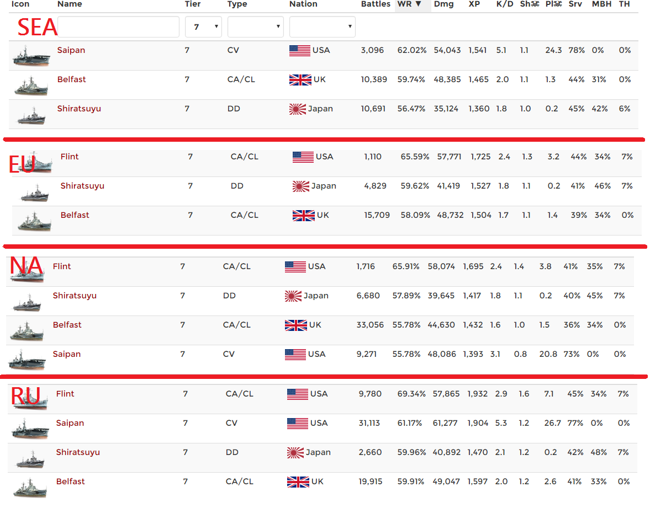The height and width of the screenshot is (519, 650).
Task: Open the Tier filter dropdown showing 7
Action: [x=203, y=27]
